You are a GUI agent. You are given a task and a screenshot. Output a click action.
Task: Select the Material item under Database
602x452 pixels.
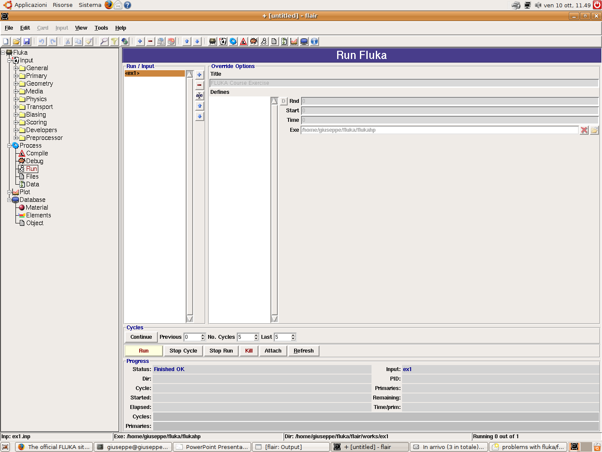click(37, 207)
